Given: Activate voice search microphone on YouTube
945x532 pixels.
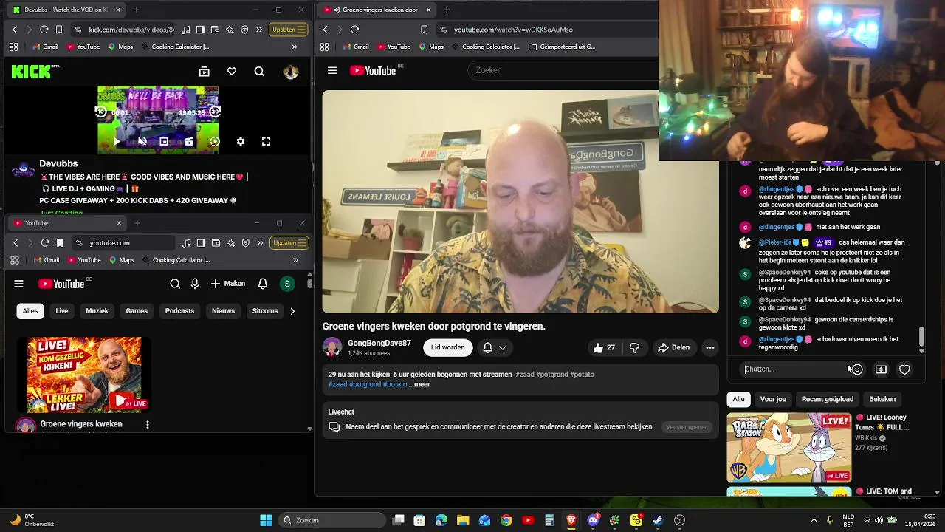Looking at the screenshot, I should coord(195,284).
